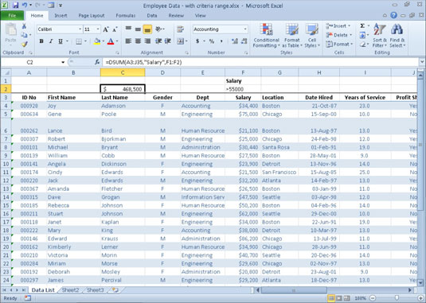Click the Clear eraser icon in Editing
This screenshot has width=426, height=303.
(362, 44)
